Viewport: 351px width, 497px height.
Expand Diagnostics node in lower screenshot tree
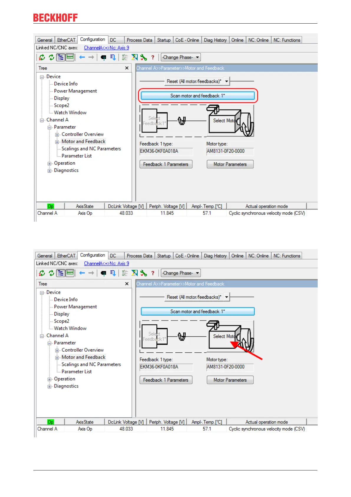point(50,386)
